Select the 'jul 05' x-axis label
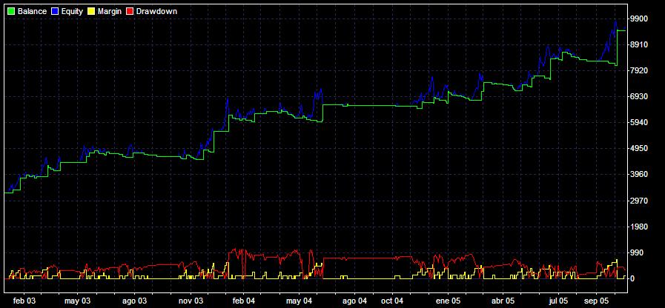The height and width of the screenshot is (308, 665). point(558,301)
